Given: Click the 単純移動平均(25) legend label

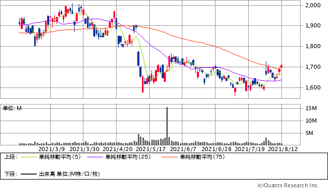Looking at the screenshot, I should click(x=128, y=157).
